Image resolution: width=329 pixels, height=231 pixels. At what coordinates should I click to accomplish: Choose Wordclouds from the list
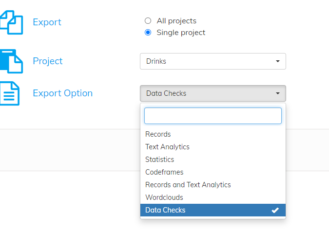tap(213, 197)
